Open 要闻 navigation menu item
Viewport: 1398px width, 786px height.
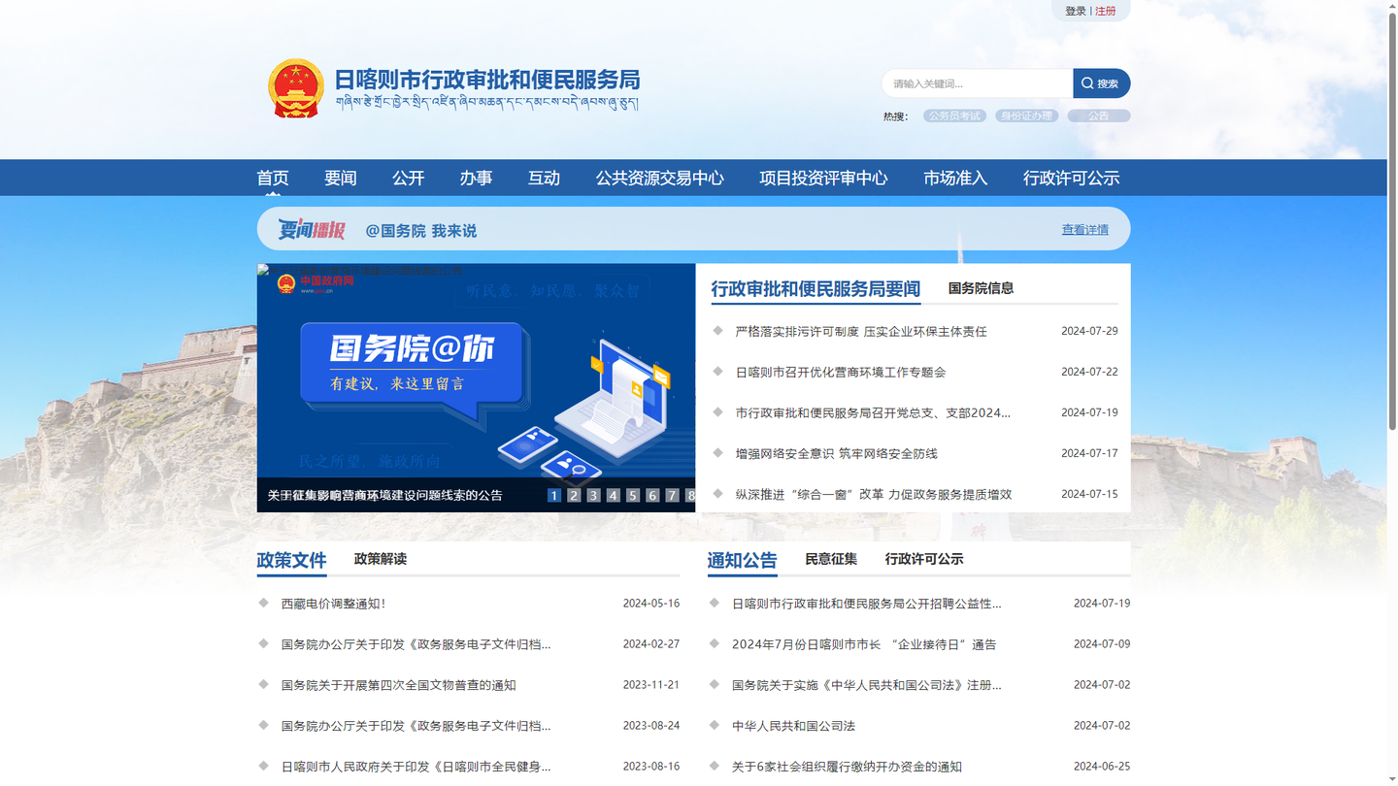pos(341,178)
